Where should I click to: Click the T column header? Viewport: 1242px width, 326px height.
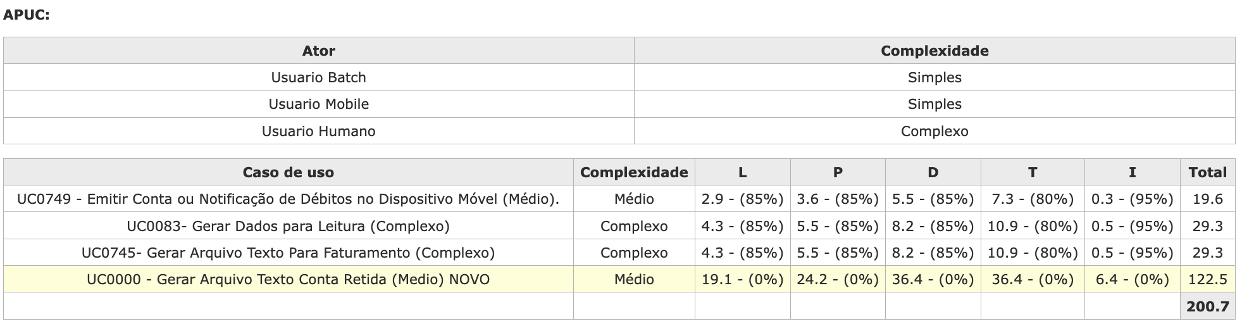click(x=1032, y=172)
